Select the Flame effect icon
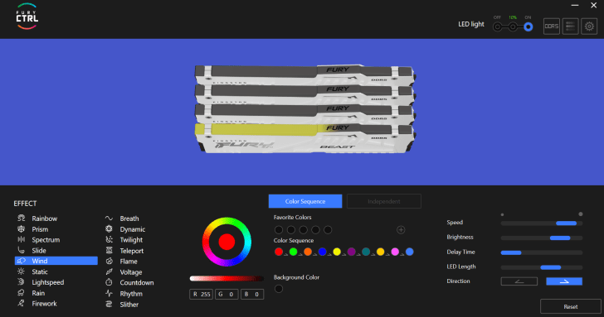The height and width of the screenshot is (317, 604). (109, 262)
